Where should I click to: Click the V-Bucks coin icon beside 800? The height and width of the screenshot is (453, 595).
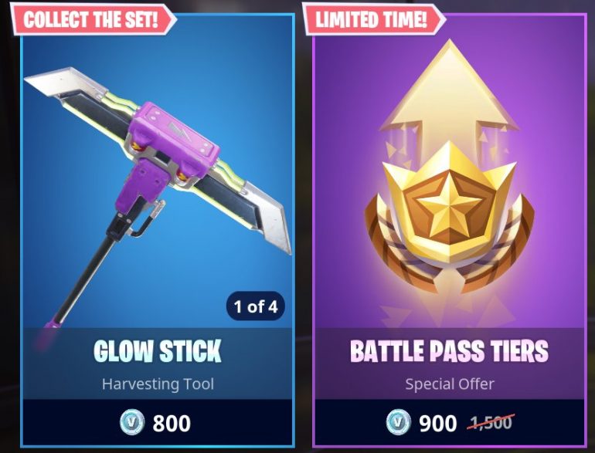[132, 422]
